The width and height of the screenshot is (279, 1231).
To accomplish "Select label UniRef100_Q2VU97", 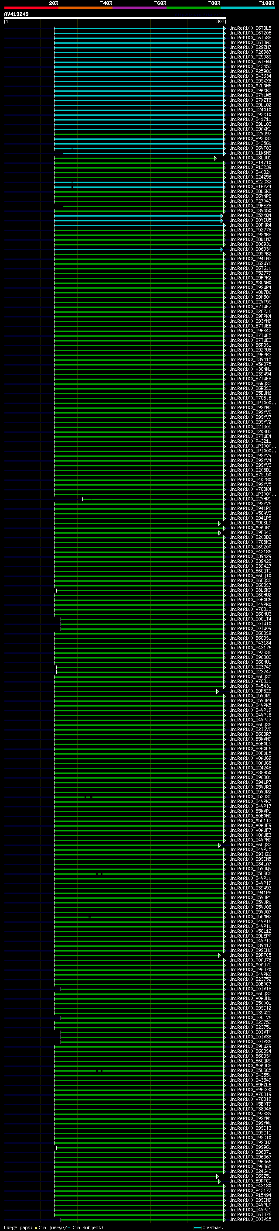I will pos(250,134).
